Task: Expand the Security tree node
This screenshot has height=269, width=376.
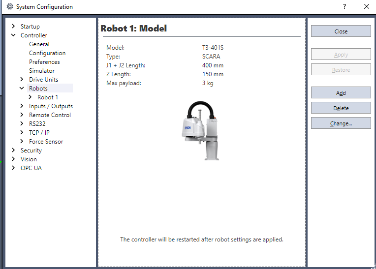Action: 13,150
